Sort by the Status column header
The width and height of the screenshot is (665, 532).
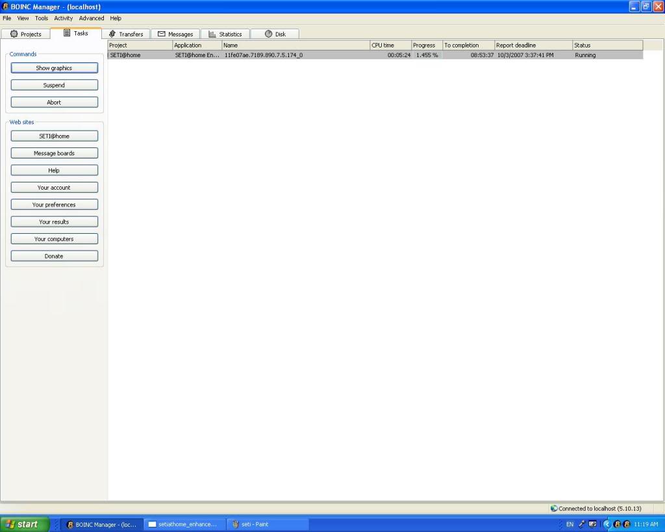[608, 45]
